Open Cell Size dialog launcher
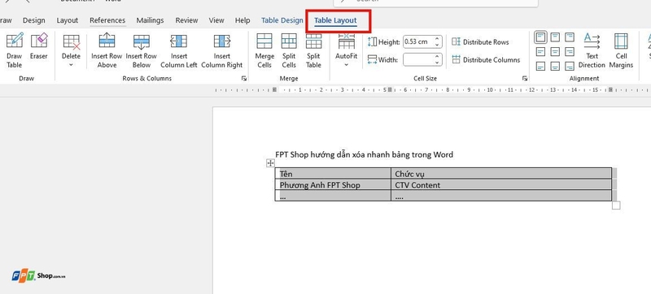Screen dimensions: 651x294 [x=524, y=78]
